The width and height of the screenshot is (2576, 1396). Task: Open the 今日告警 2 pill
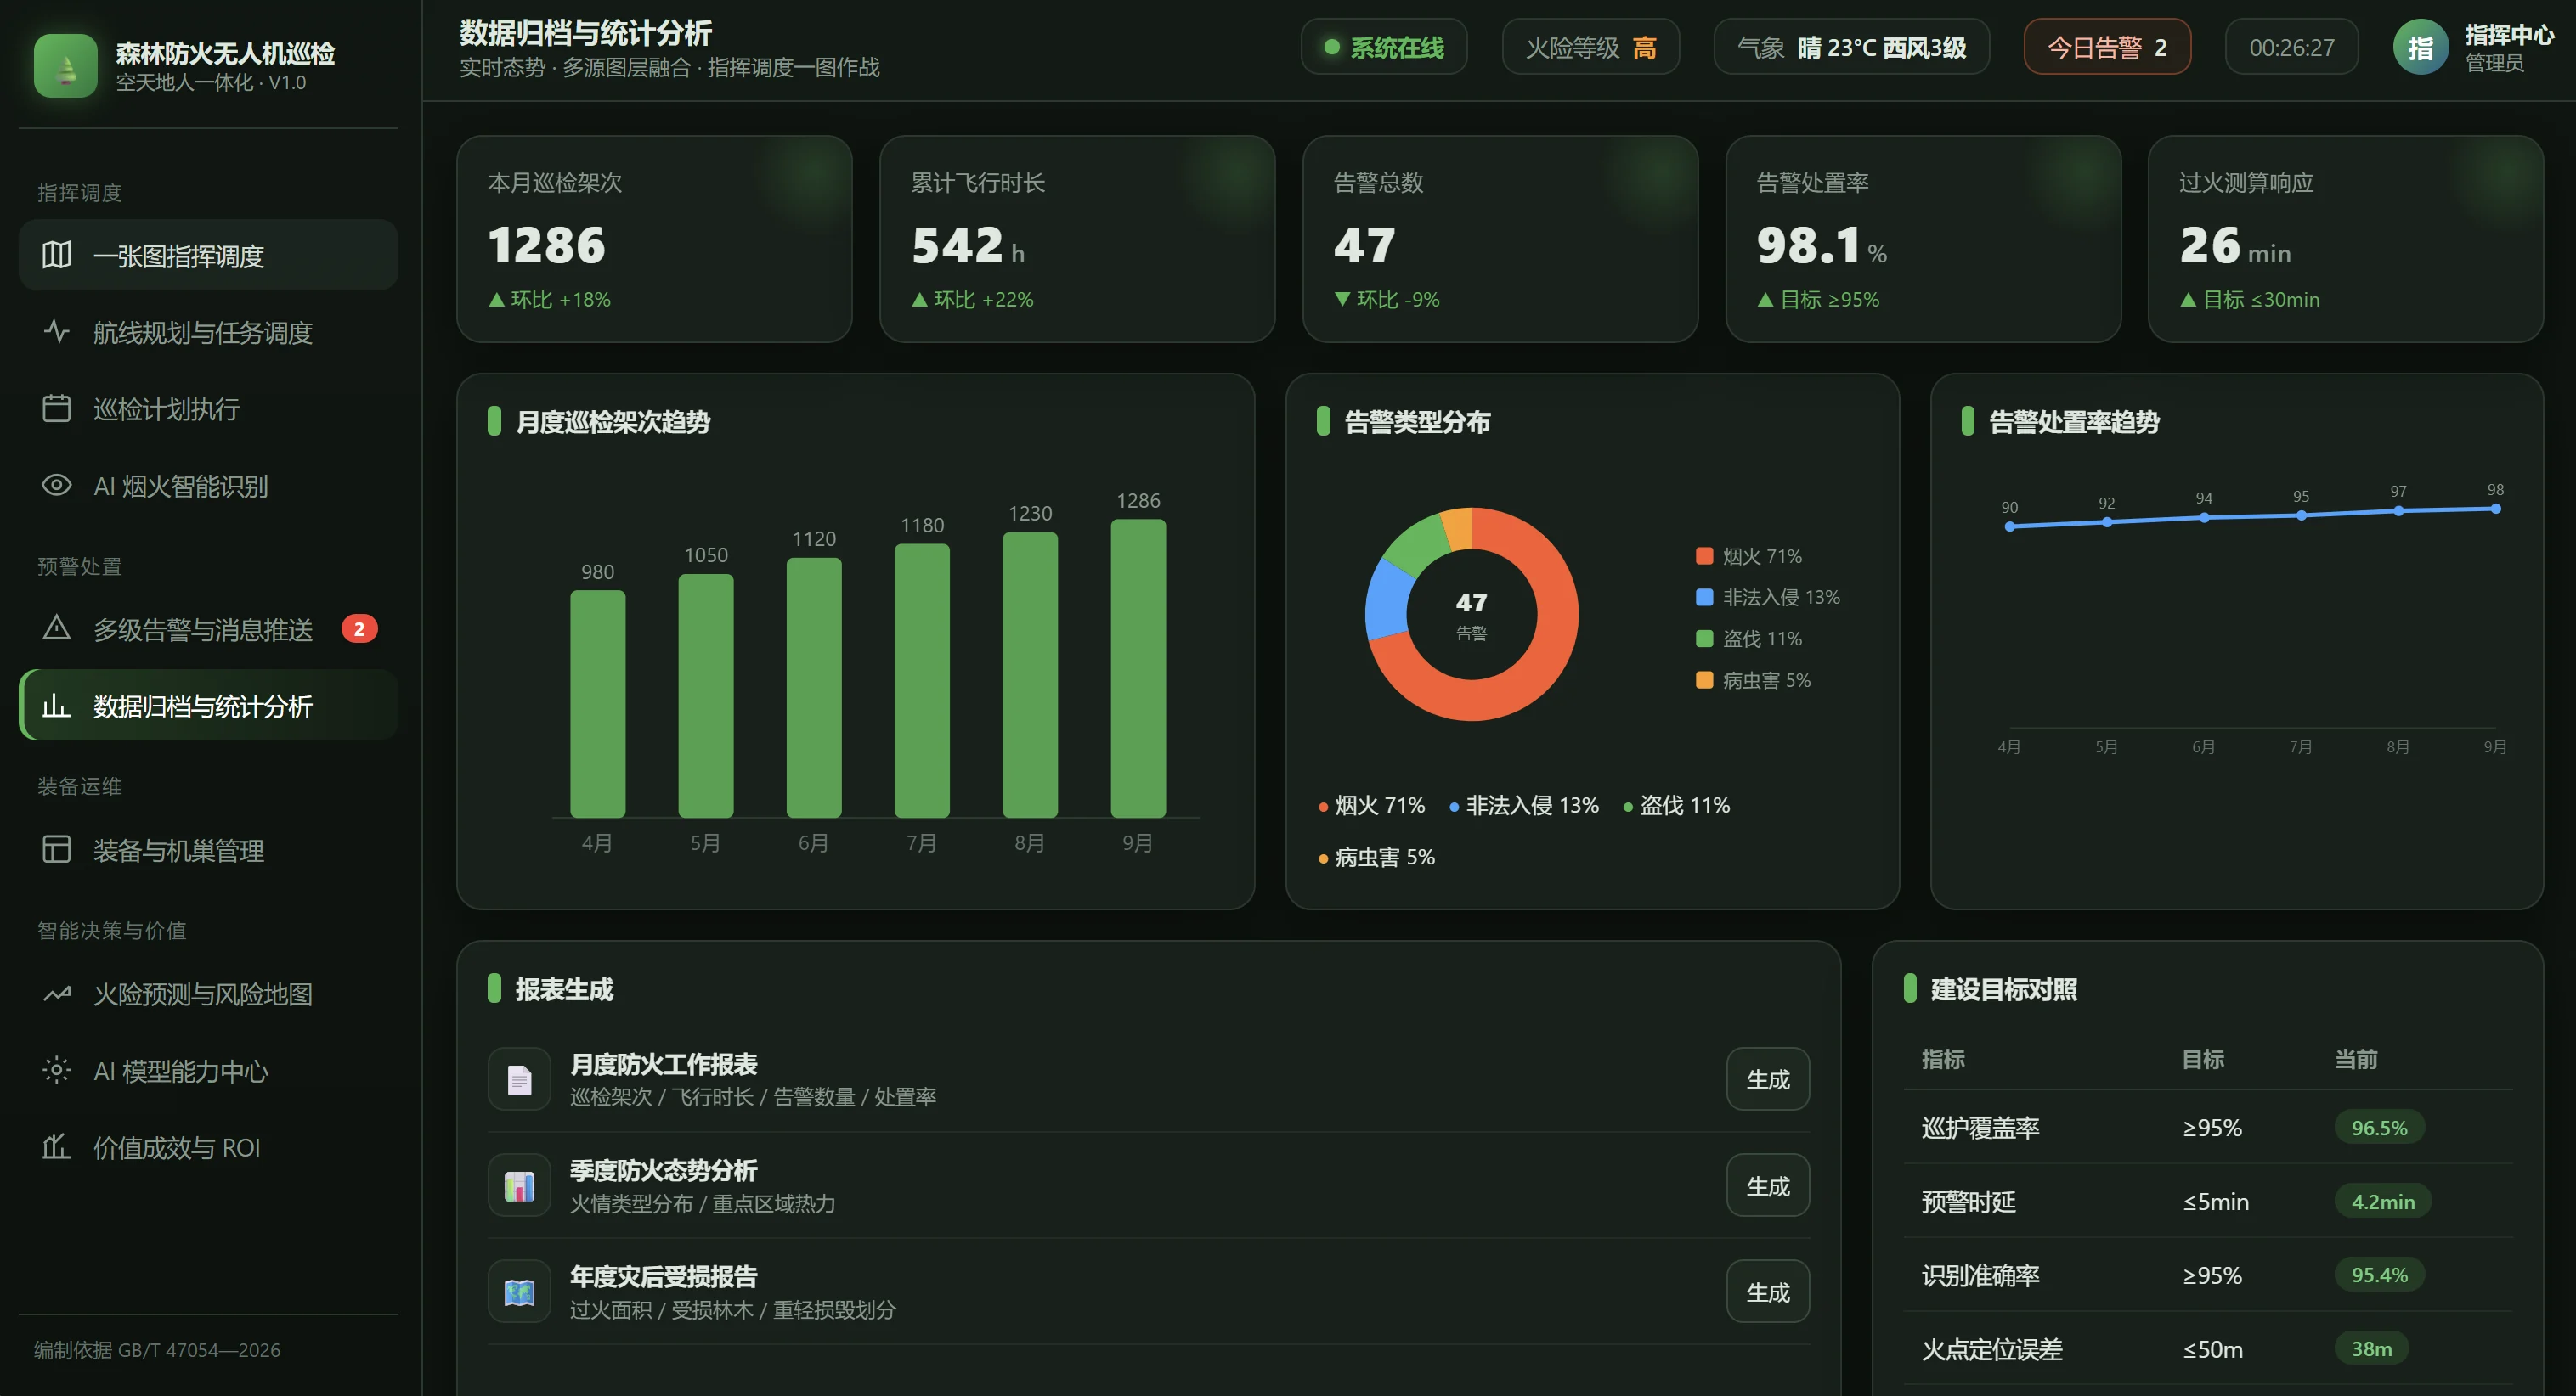click(x=2107, y=47)
